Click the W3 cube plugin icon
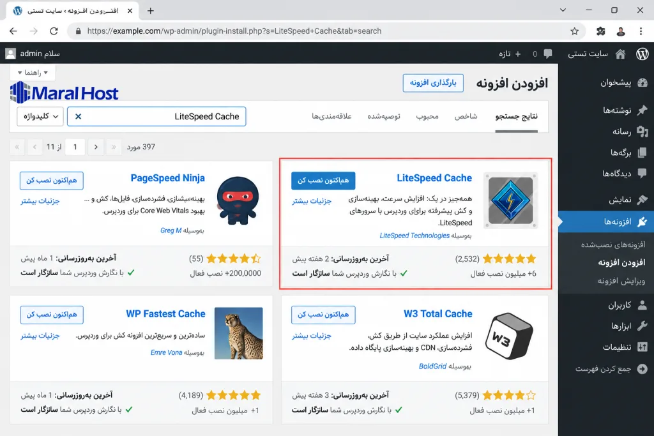This screenshot has height=436, width=654. pyautogui.click(x=509, y=336)
